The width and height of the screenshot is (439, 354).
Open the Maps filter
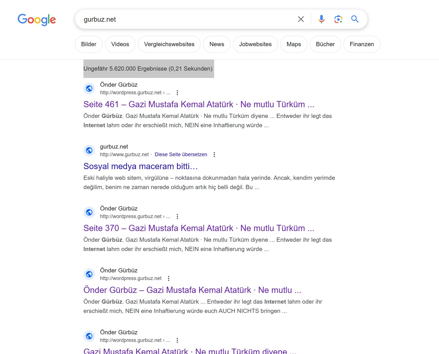[294, 44]
